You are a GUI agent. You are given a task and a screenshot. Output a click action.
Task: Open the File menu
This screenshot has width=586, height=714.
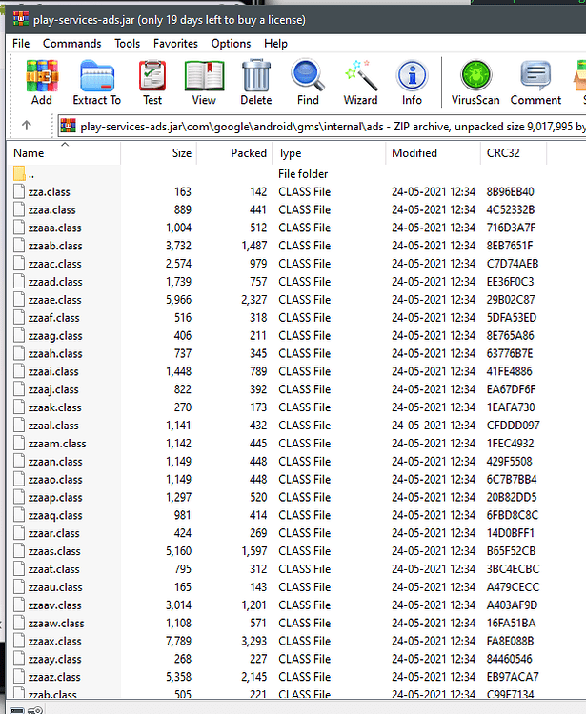click(21, 44)
